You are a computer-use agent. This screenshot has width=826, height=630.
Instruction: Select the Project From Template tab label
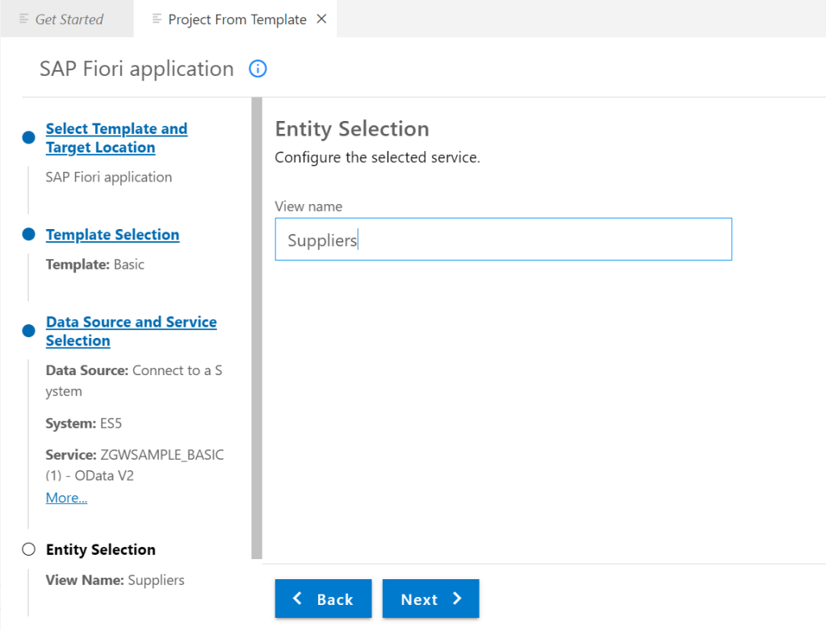pyautogui.click(x=237, y=19)
